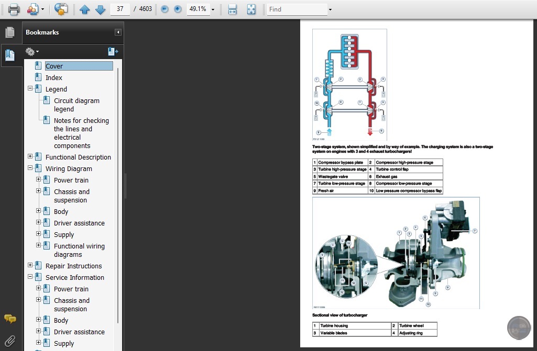Viewport: 537px width, 351px height.
Task: Click the page number field showing 37
Action: click(120, 9)
